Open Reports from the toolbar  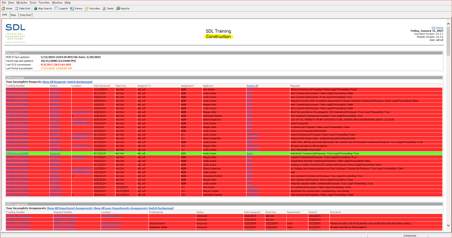[x=123, y=8]
